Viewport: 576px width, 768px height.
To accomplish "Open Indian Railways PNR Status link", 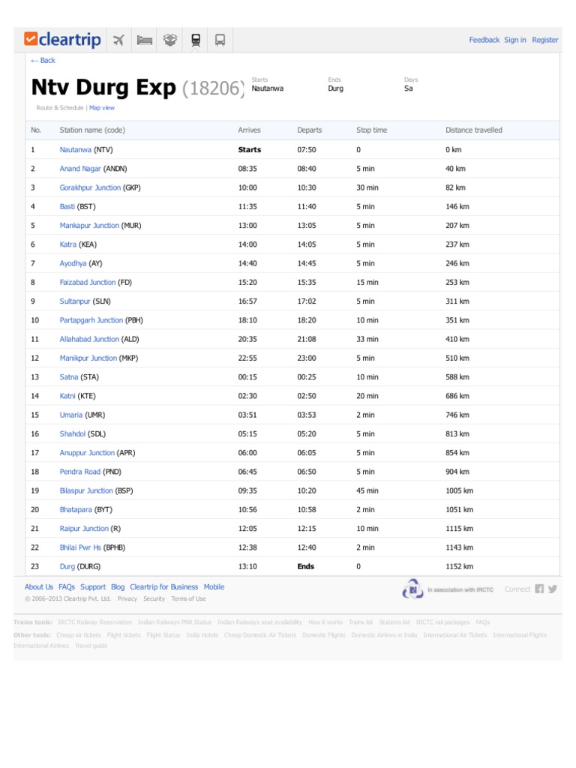I will (174, 622).
